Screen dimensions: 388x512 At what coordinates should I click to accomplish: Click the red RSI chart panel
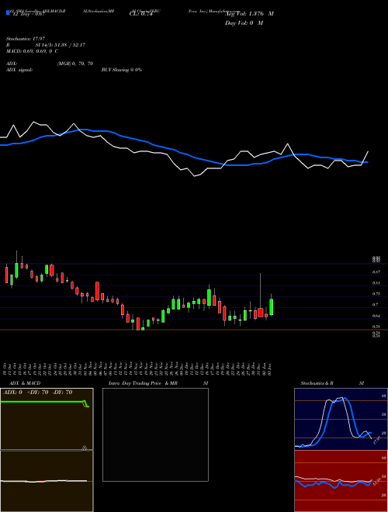pos(341,481)
